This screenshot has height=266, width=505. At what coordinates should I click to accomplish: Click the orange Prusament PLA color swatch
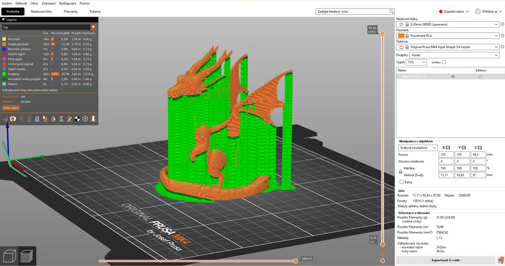click(x=401, y=36)
